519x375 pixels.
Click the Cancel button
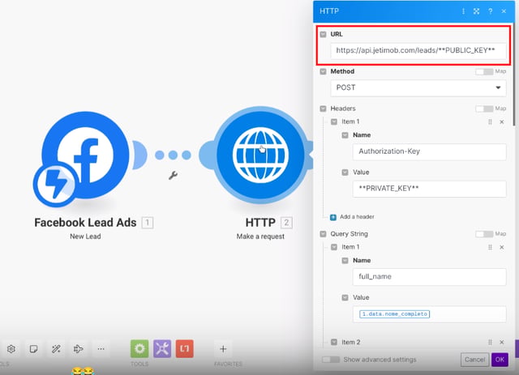click(x=474, y=360)
